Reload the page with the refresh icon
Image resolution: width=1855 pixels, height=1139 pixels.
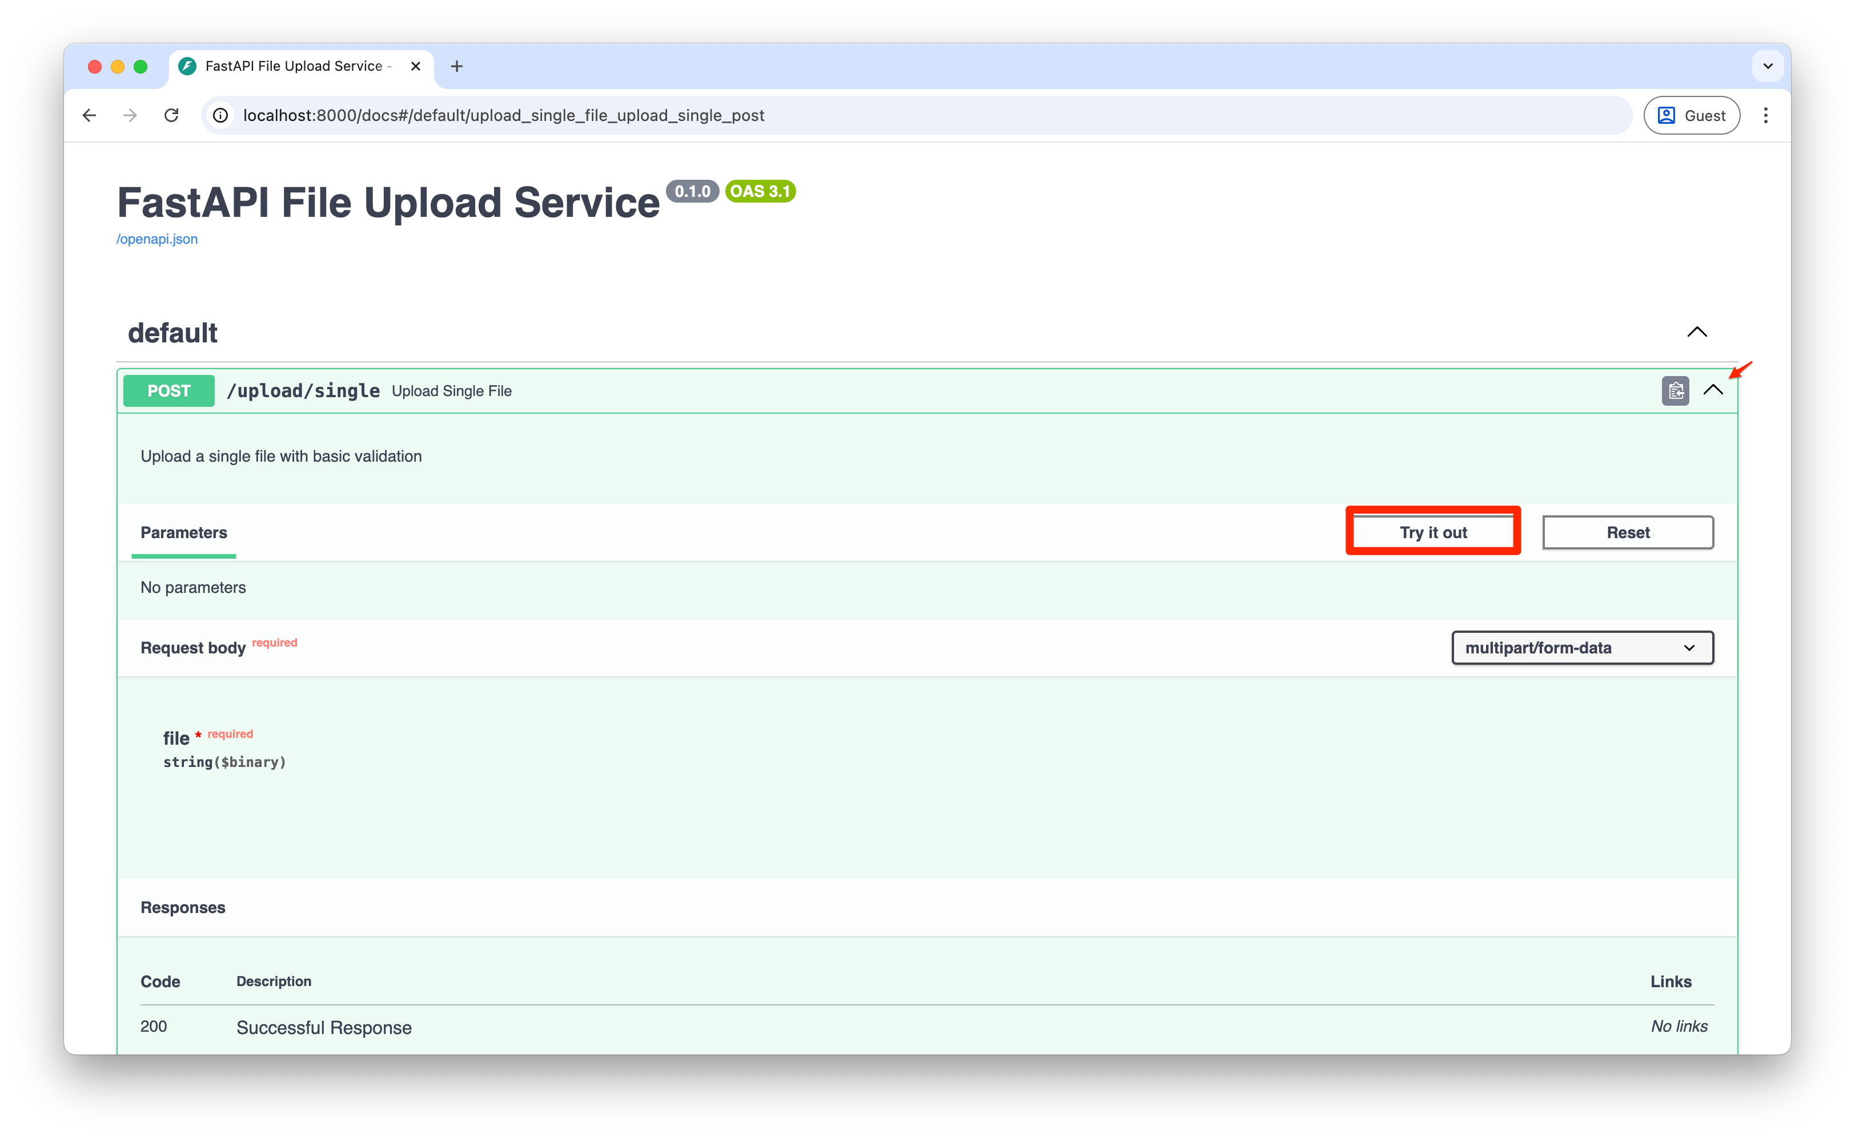click(172, 115)
